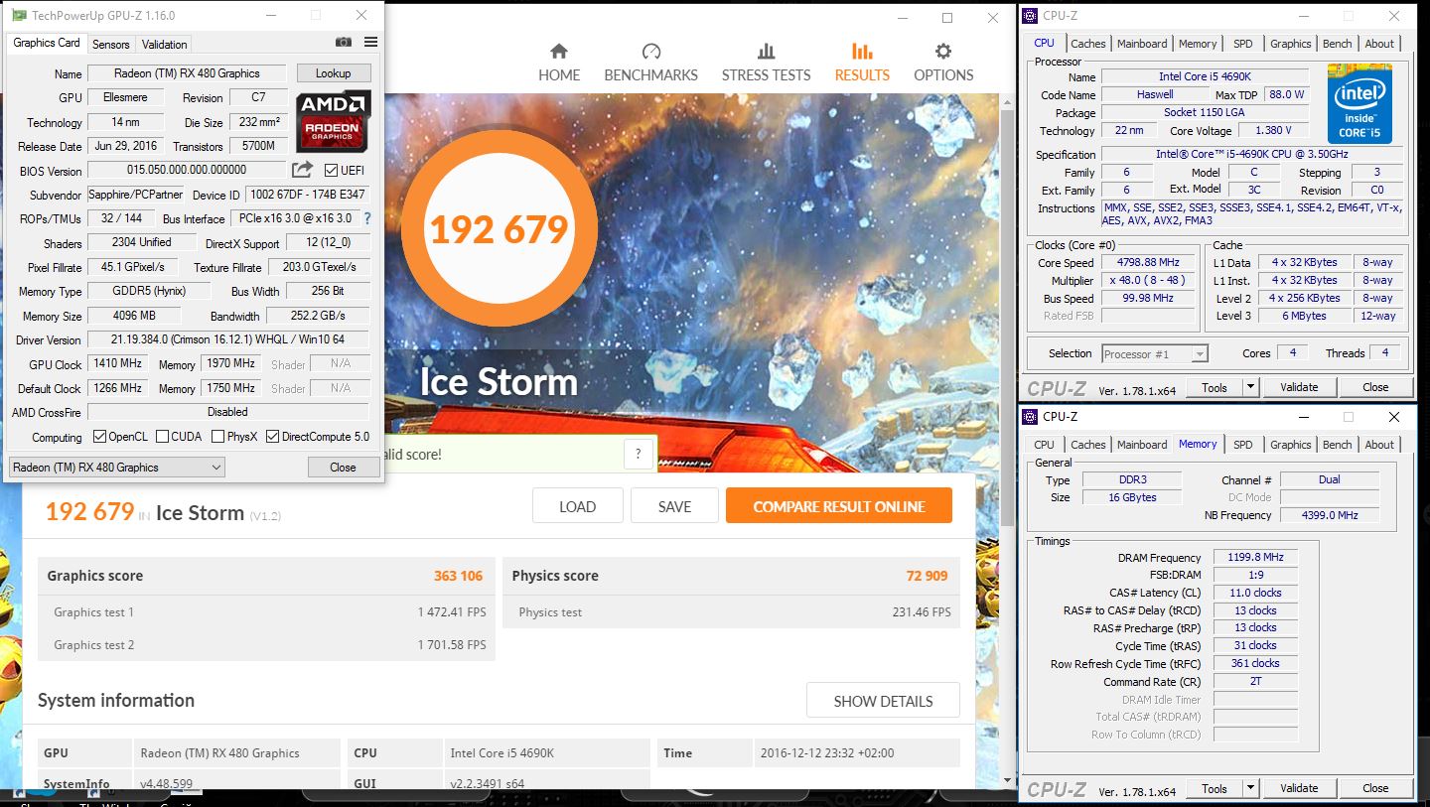Open Caches tab in upper CPU-Z window
The image size is (1430, 807).
[x=1088, y=44]
